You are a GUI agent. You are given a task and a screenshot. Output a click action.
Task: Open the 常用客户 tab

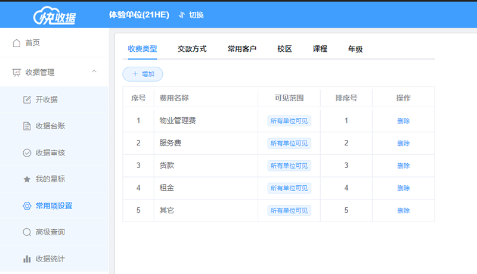click(242, 49)
